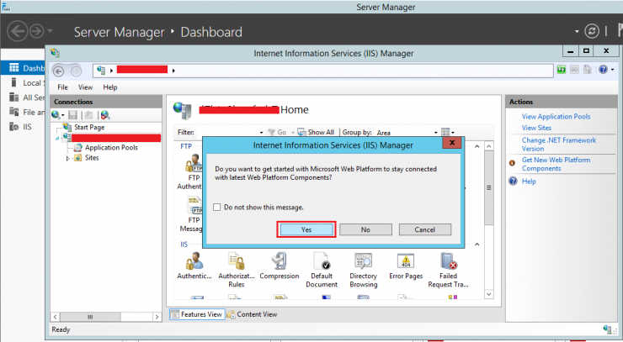Viewport: 623px width, 342px height.
Task: Open the Server Manager navigation history dropdown
Action: click(x=50, y=30)
